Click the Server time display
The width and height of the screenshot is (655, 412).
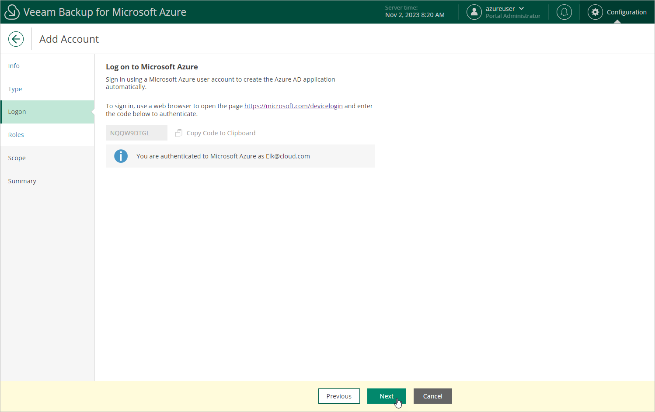click(415, 12)
